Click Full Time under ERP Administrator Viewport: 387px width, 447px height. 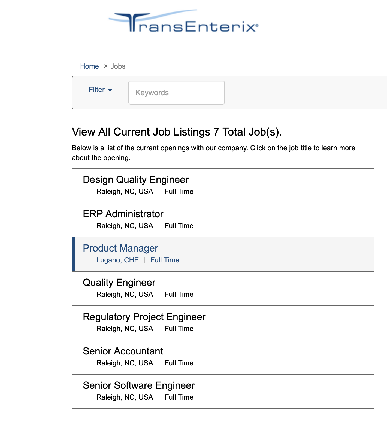[179, 226]
